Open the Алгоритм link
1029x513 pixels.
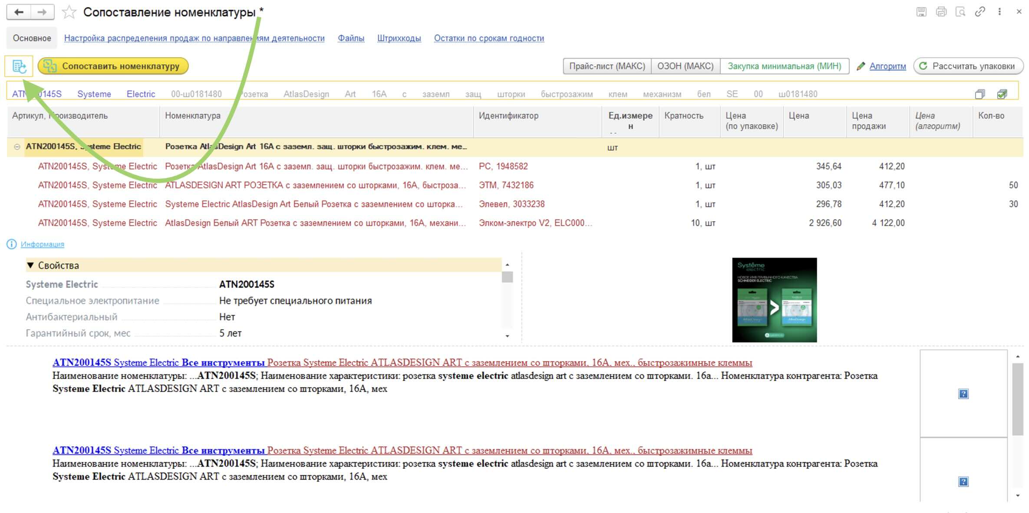click(887, 66)
